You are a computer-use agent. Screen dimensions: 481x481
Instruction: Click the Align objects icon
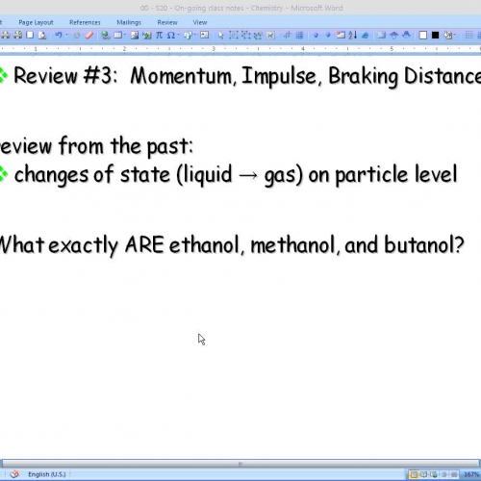pyautogui.click(x=287, y=36)
